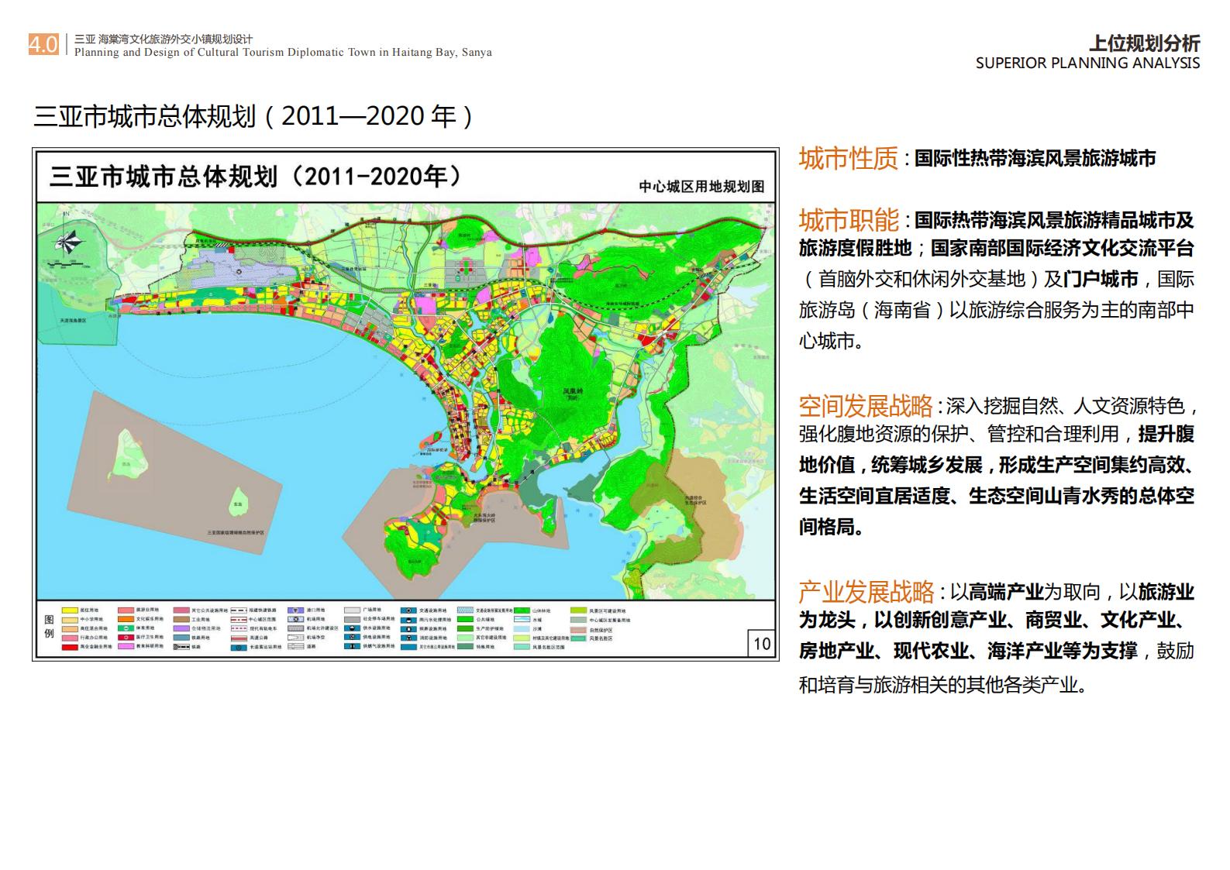Click the page number box 10
1230x870 pixels.
[x=762, y=643]
